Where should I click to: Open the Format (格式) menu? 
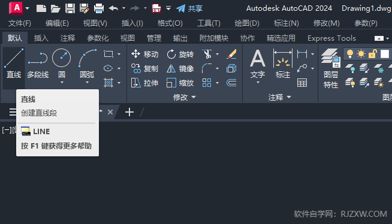click(170, 23)
